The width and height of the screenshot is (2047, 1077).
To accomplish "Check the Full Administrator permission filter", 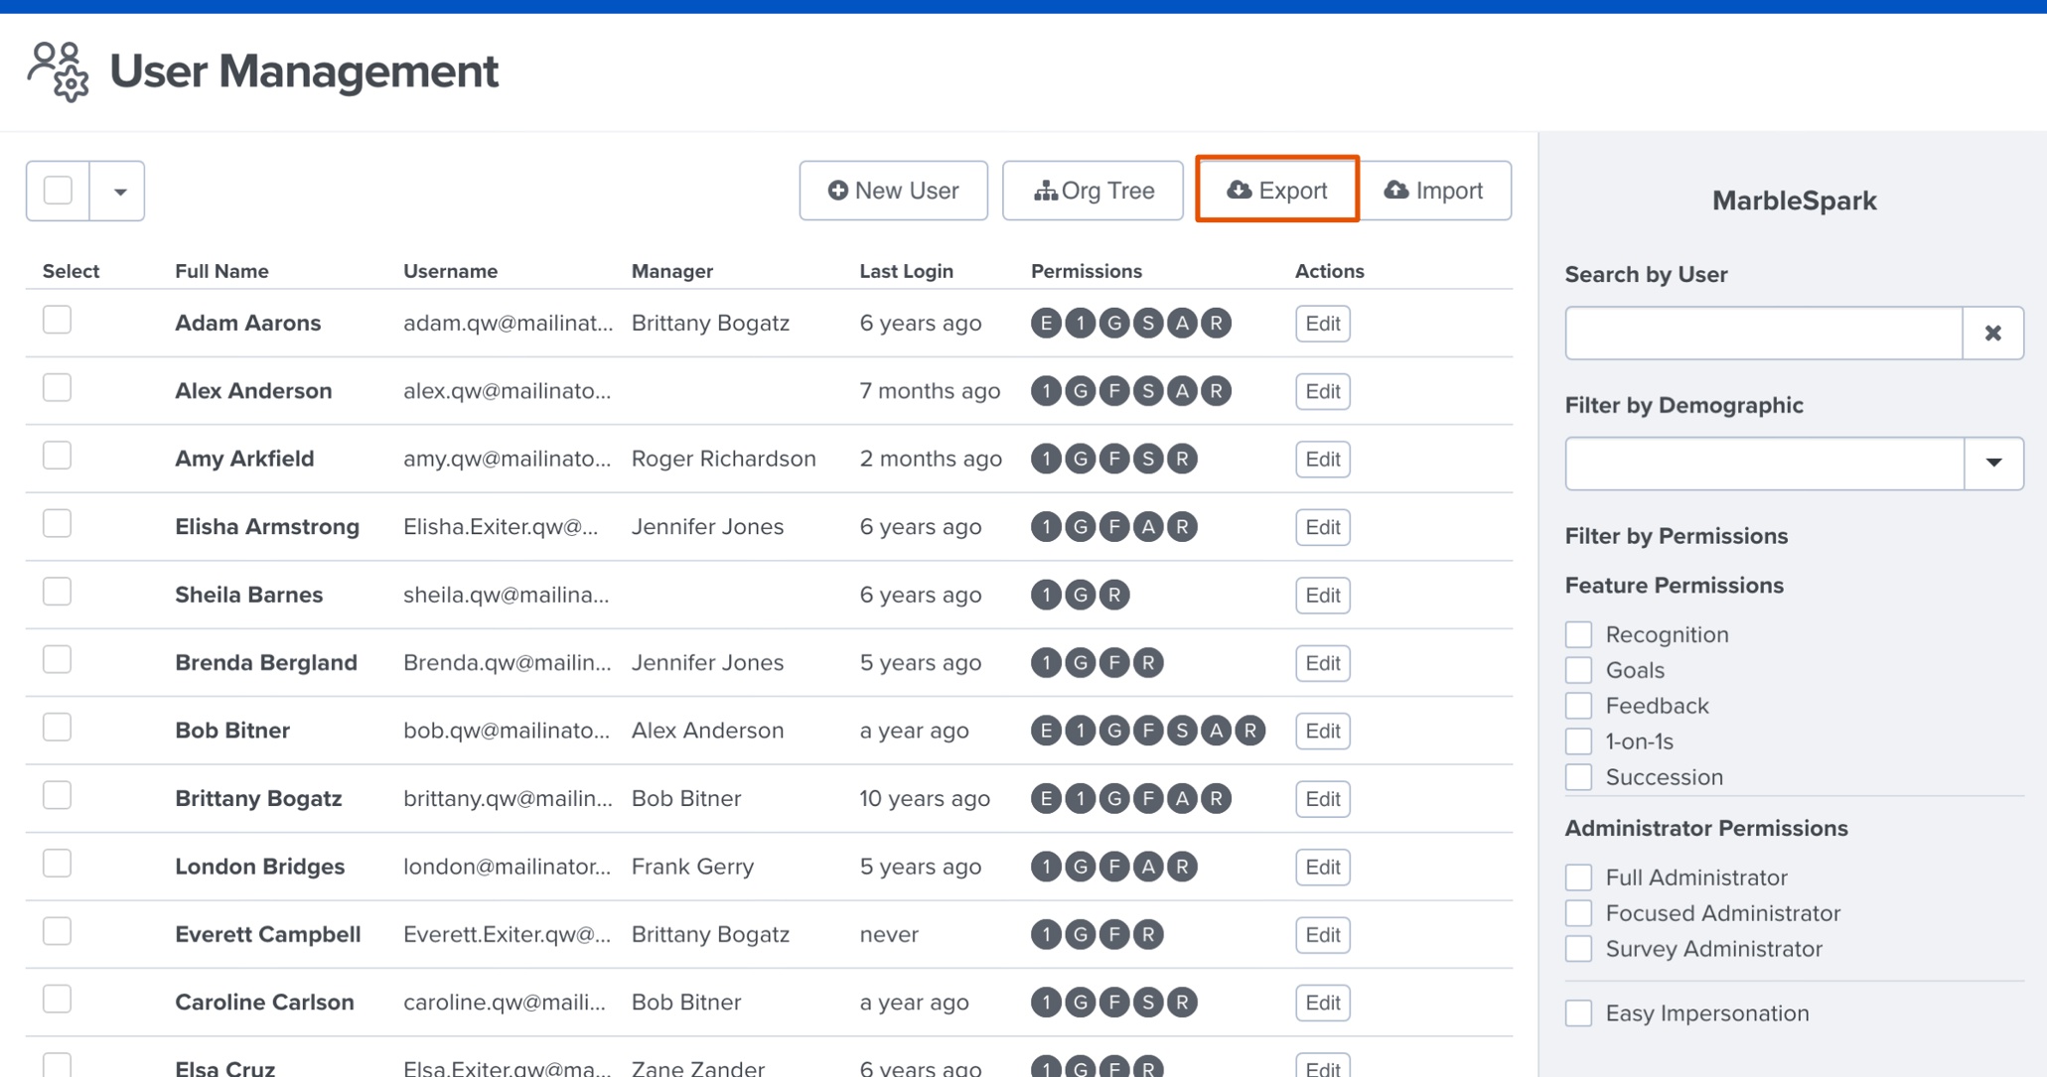I will click(1579, 876).
